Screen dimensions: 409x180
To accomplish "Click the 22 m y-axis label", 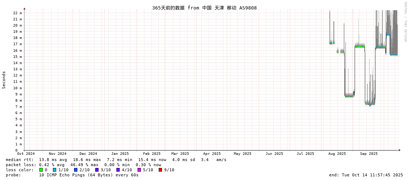I will [x=18, y=13].
